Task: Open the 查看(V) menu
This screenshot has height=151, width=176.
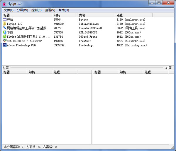Action: (x=50, y=10)
